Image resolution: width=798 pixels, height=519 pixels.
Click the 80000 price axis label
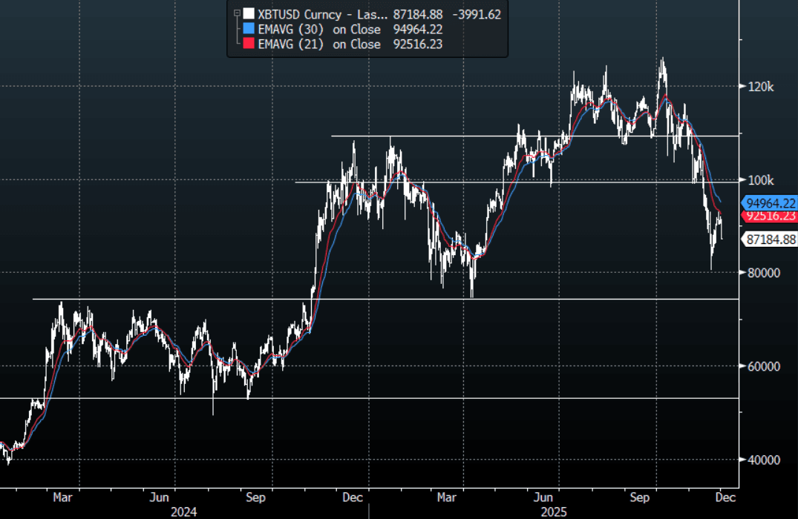click(x=763, y=273)
